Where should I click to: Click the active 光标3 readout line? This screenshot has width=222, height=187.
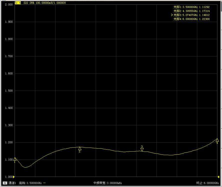click(191, 15)
